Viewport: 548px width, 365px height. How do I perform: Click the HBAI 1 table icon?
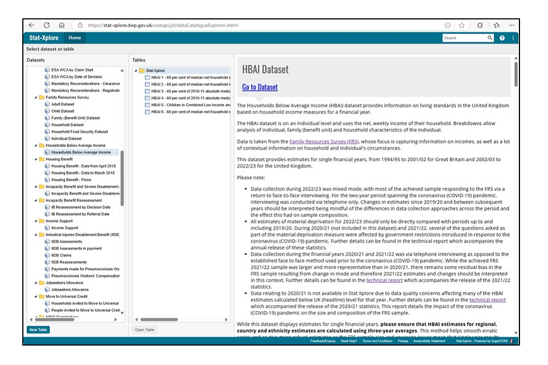[x=147, y=78]
